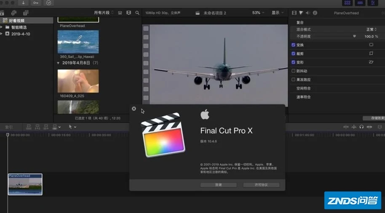Adjust the 不透明度 opacity slider handle
The width and height of the screenshot is (385, 213).
click(354, 36)
